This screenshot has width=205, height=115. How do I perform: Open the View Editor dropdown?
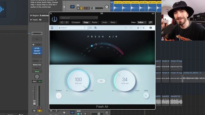click(x=142, y=22)
